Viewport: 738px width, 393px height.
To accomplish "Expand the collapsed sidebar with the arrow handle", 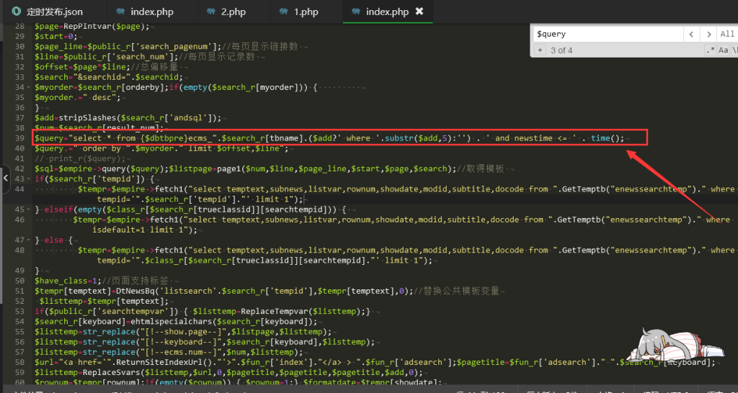I will click(5, 179).
